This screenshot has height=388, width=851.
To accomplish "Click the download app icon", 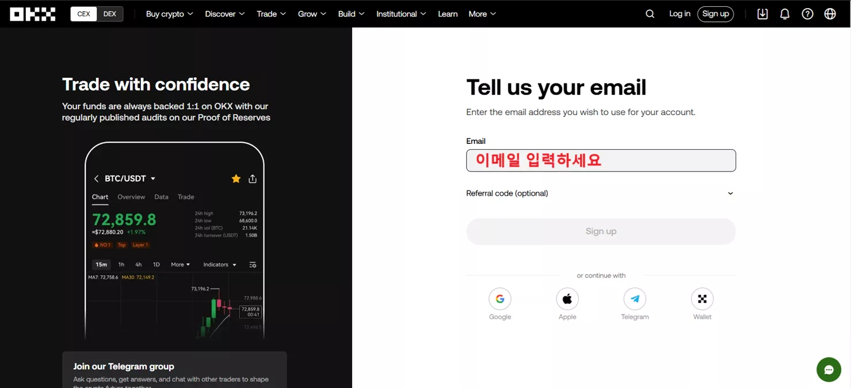I will (762, 13).
